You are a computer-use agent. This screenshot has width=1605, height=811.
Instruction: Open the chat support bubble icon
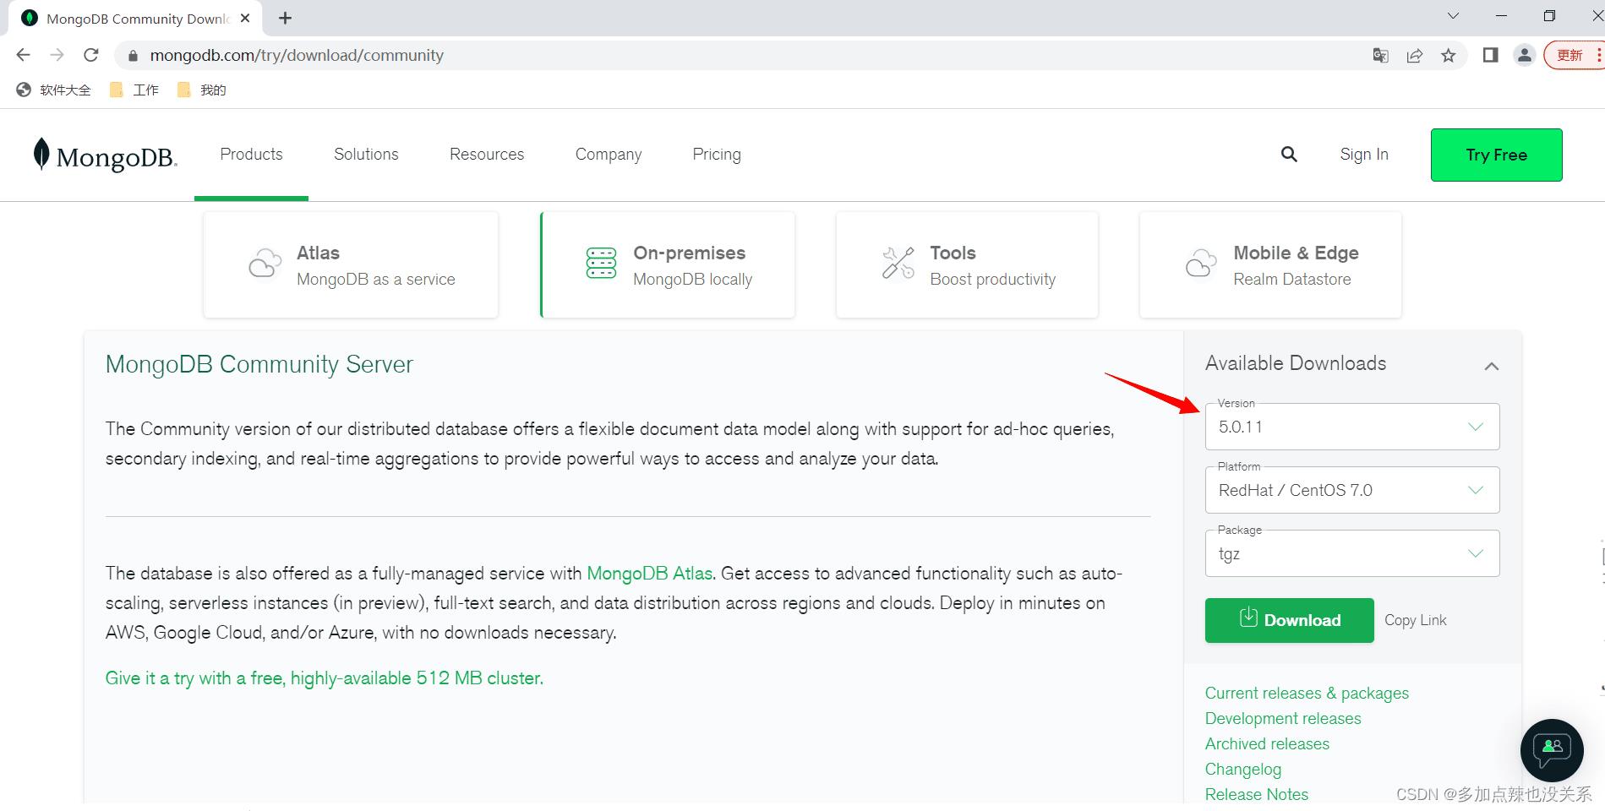click(x=1551, y=749)
